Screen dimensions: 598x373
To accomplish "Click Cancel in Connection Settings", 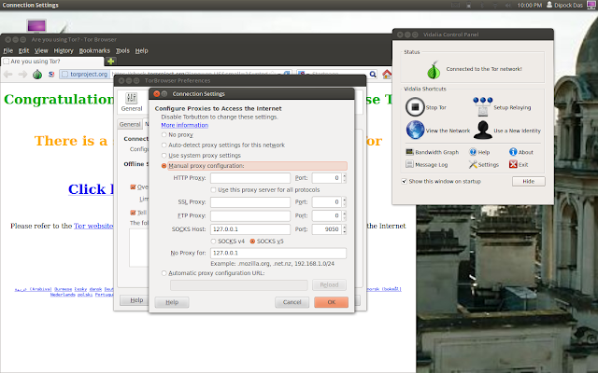I will [292, 302].
